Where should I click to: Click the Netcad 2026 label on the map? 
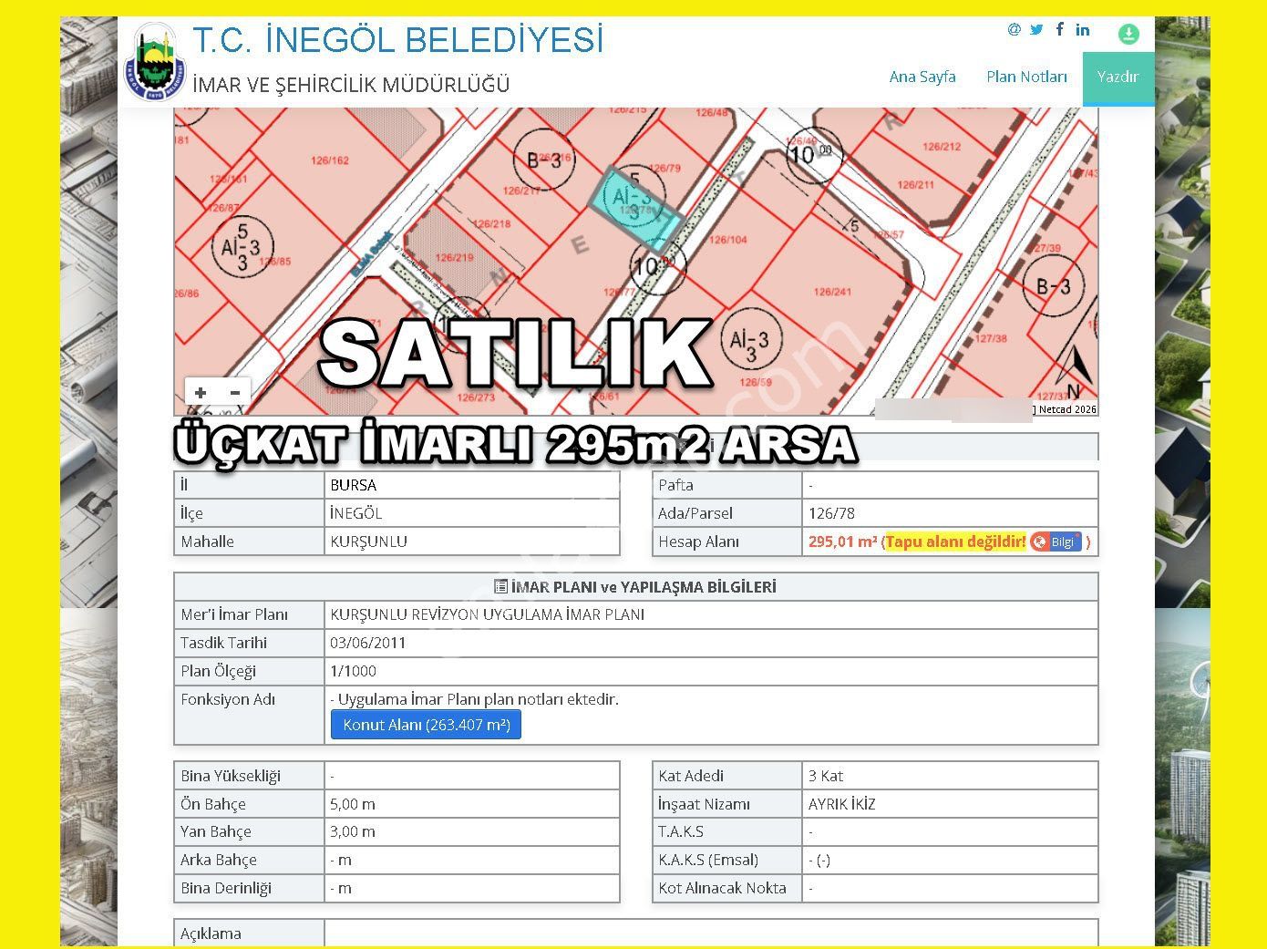tap(1065, 409)
